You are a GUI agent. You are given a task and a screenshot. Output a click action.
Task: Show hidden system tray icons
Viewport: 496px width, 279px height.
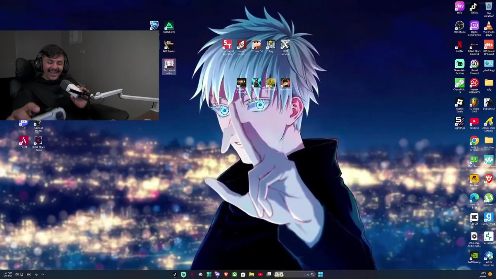42,274
